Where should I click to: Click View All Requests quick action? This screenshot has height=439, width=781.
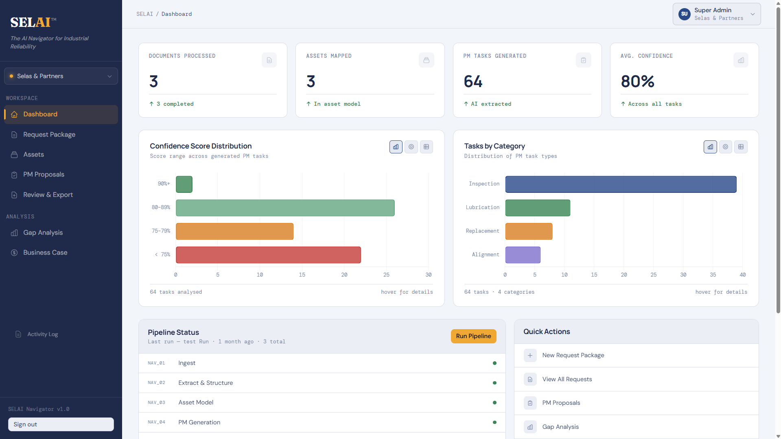(x=636, y=379)
